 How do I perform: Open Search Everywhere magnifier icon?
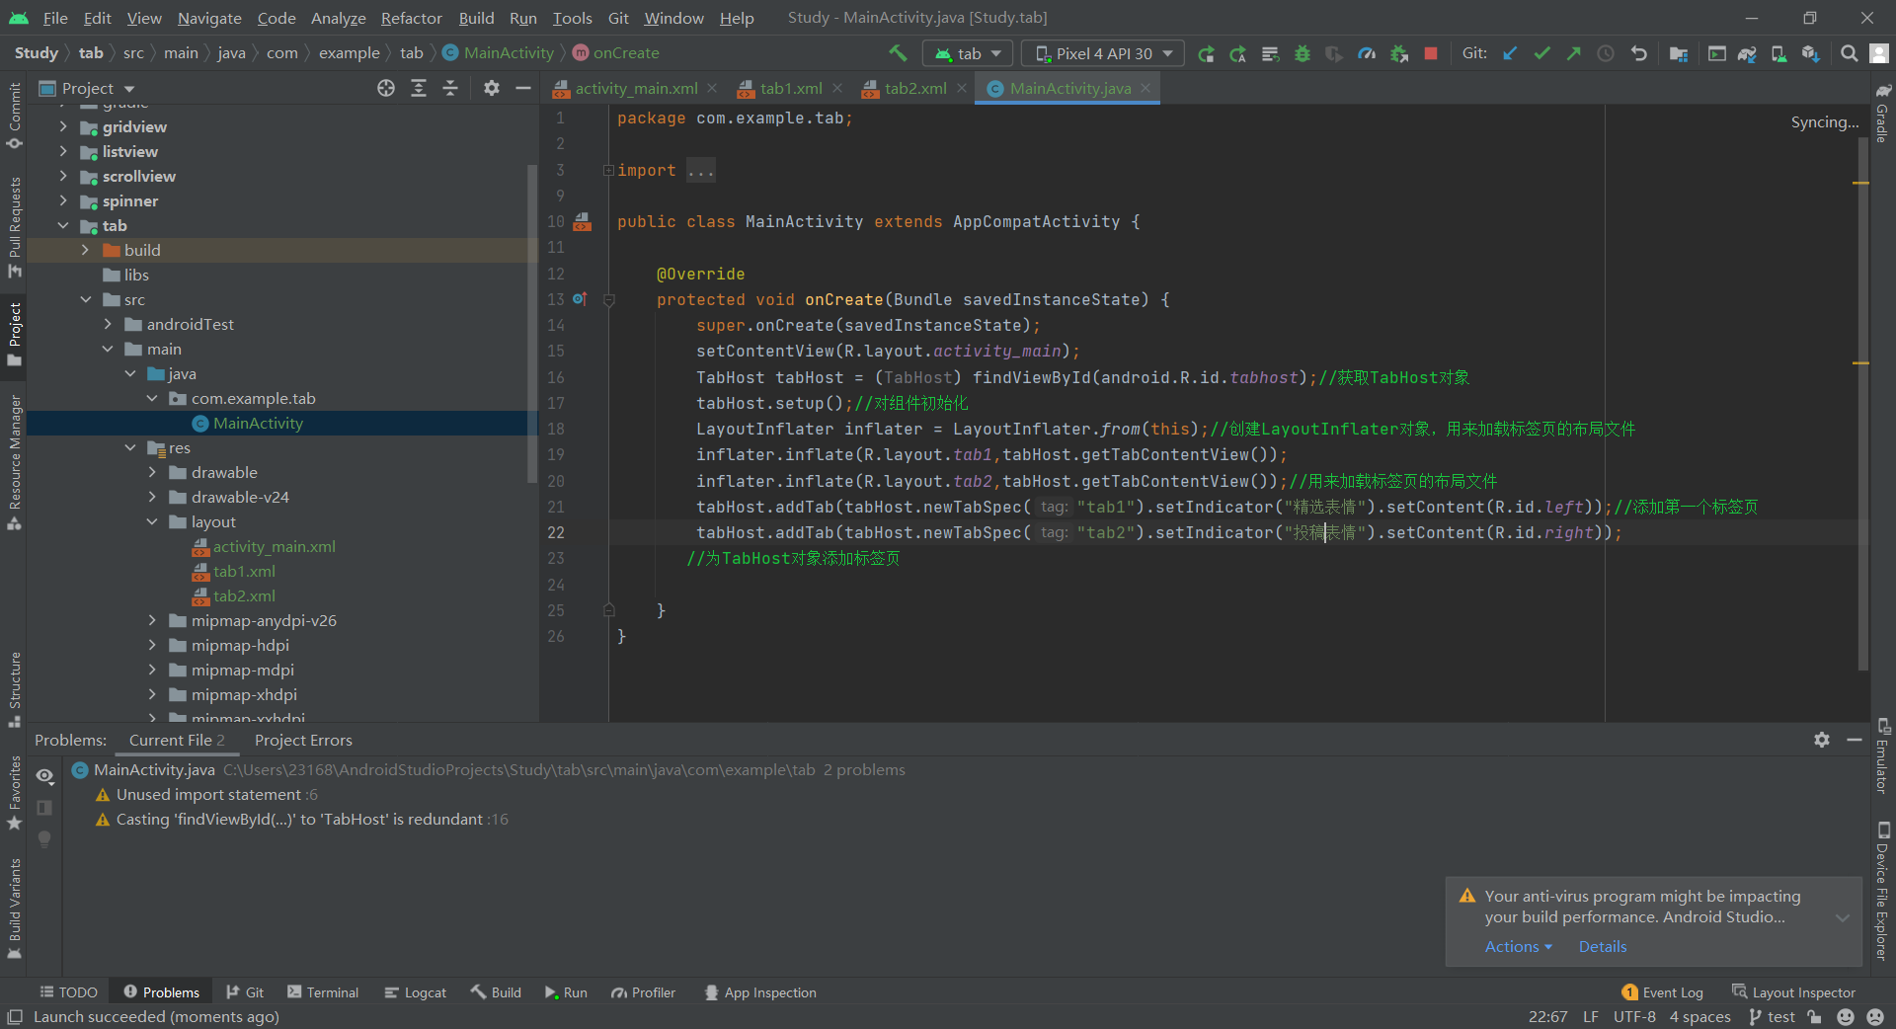(1849, 53)
